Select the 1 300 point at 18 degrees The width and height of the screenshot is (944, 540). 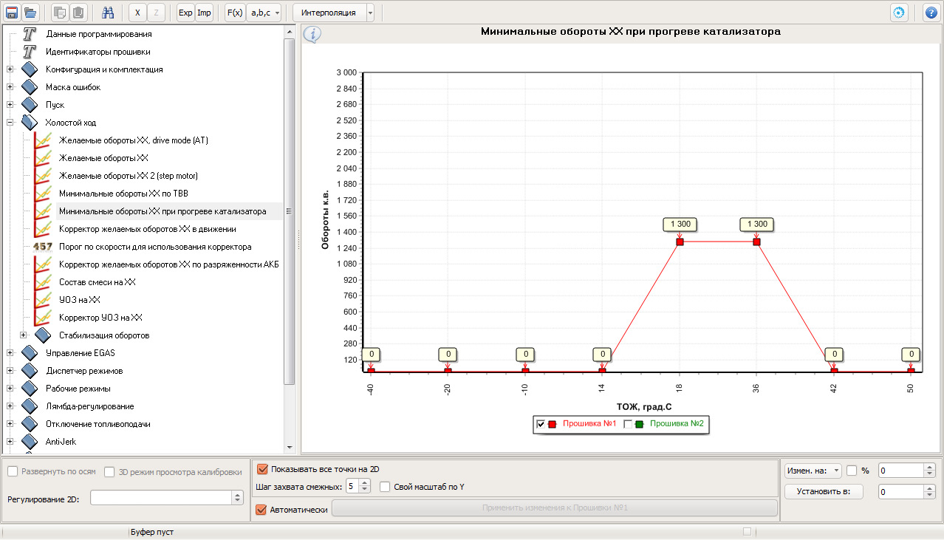point(680,242)
